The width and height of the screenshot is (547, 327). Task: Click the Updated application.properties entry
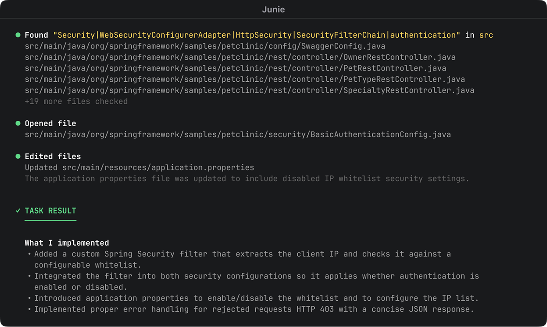tap(139, 167)
